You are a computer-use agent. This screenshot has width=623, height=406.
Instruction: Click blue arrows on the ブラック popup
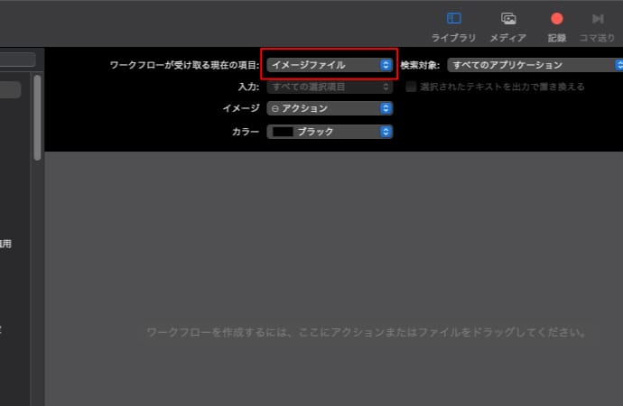386,132
